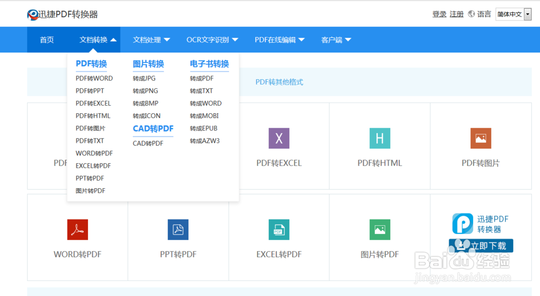This screenshot has height=296, width=540.
Task: Select PDF转WORD in the dropdown menu
Action: pyautogui.click(x=94, y=78)
